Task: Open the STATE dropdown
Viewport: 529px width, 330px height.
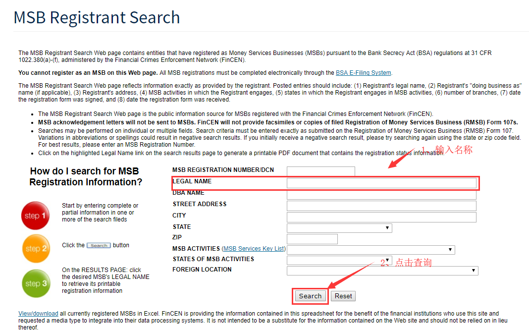Action: coord(339,228)
